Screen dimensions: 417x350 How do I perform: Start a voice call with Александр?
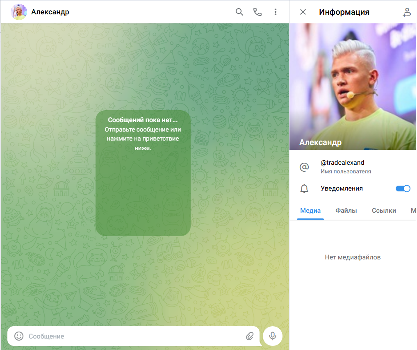point(257,12)
